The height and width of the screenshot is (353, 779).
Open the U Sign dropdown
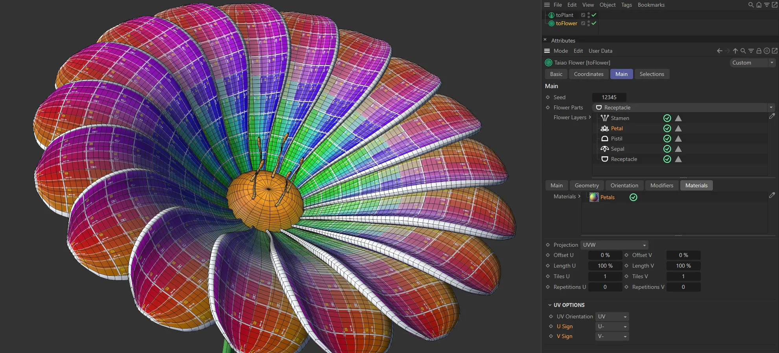tap(612, 326)
